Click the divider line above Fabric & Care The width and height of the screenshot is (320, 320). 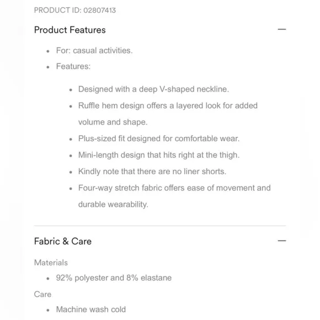pyautogui.click(x=160, y=226)
